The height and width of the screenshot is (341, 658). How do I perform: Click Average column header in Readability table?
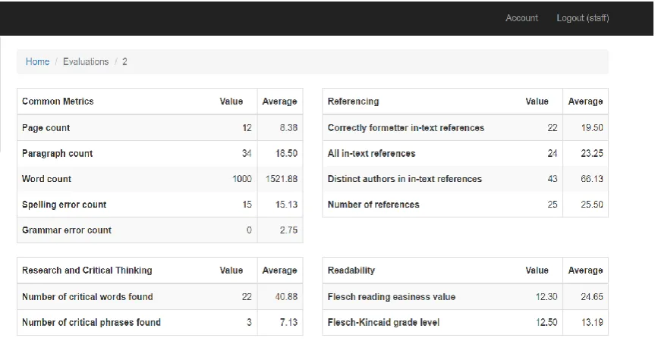(585, 271)
